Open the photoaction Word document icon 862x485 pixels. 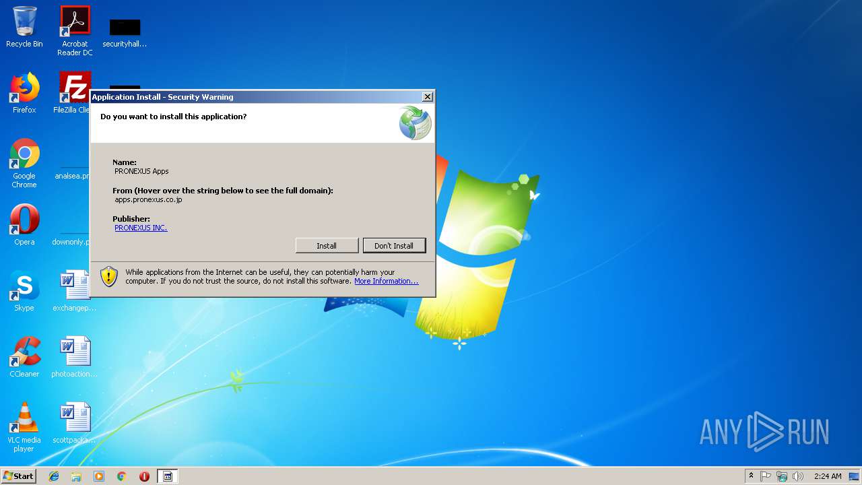[x=75, y=357]
